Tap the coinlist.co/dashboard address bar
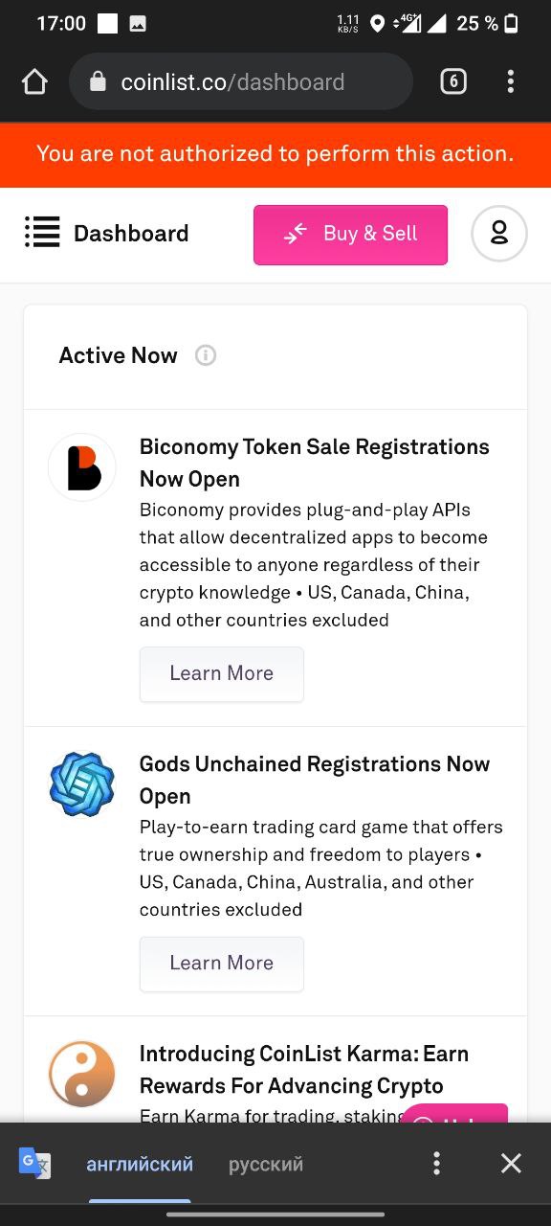The width and height of the screenshot is (551, 1226). (x=241, y=82)
